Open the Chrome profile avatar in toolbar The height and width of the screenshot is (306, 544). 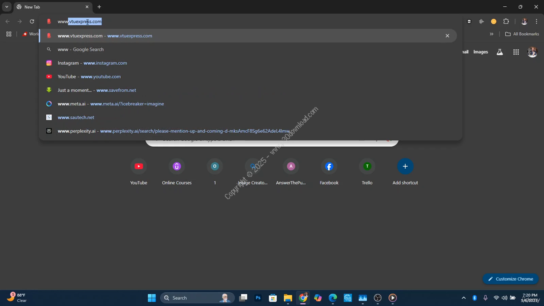(524, 21)
